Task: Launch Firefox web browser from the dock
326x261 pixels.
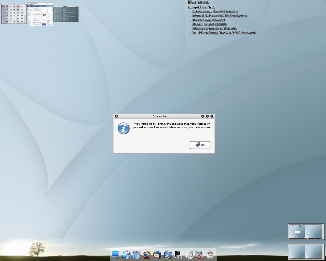Action: coord(147,255)
